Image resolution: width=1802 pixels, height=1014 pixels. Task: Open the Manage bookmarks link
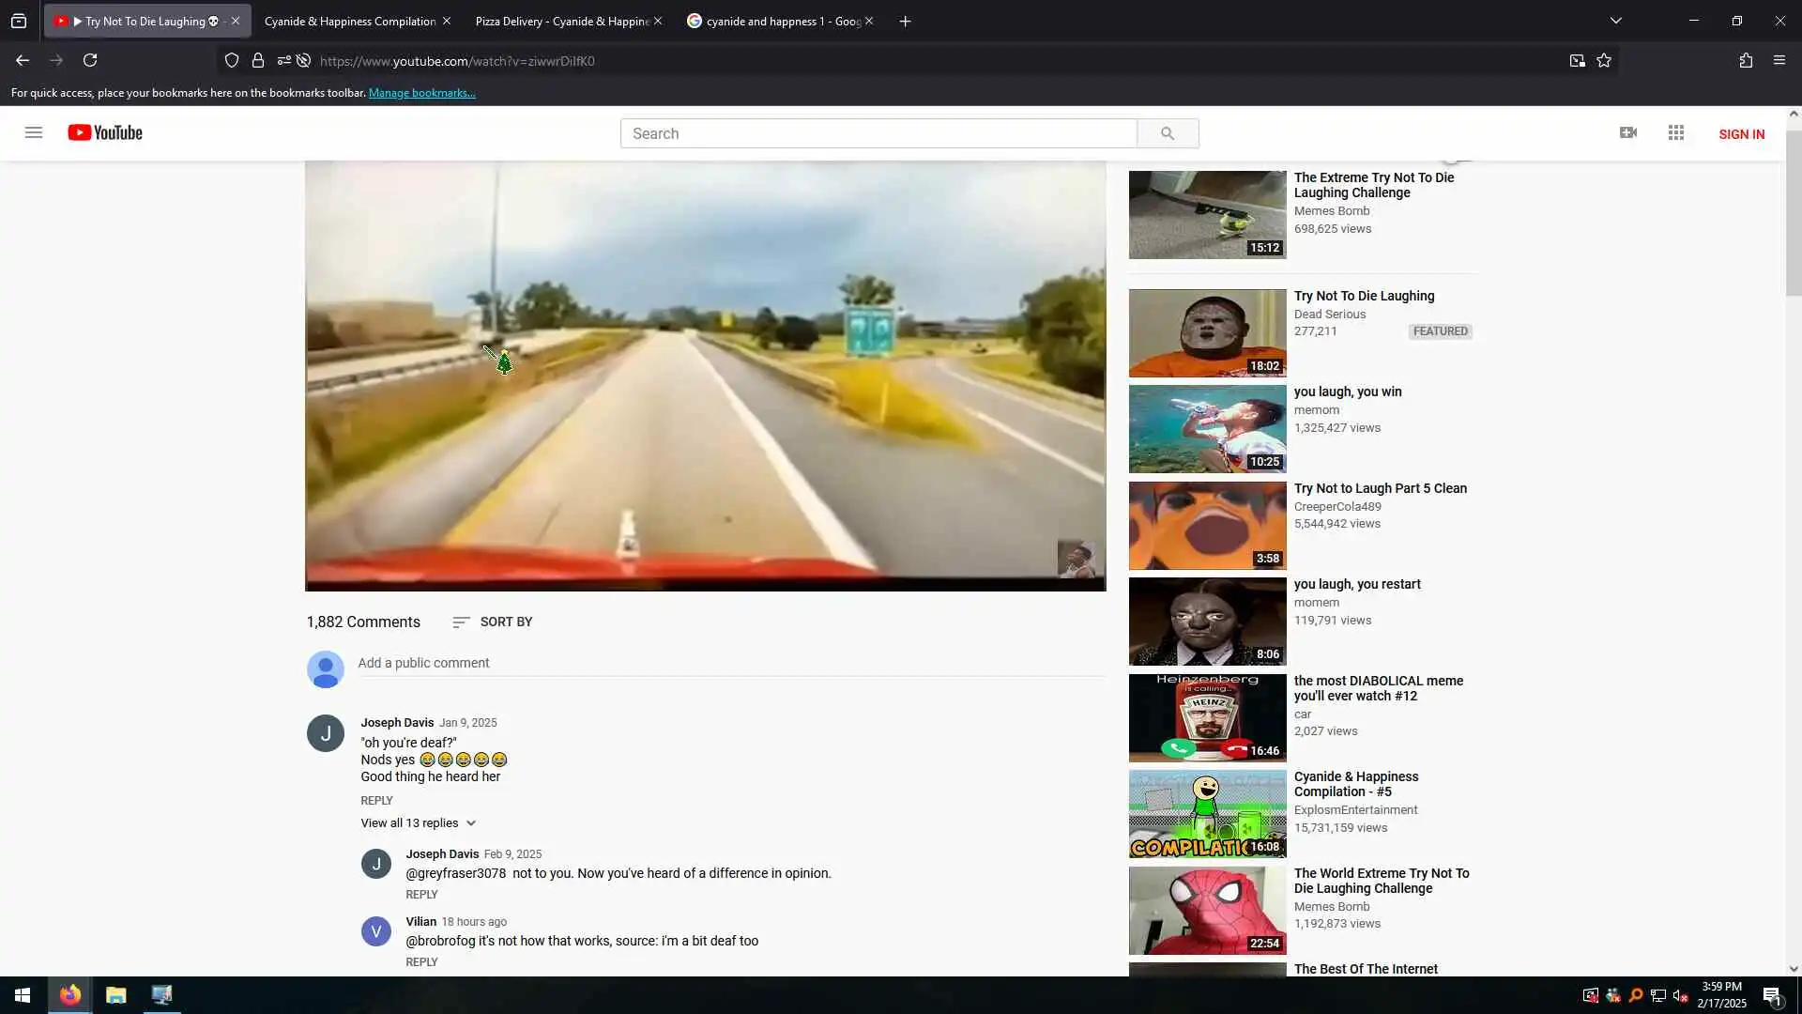point(421,93)
